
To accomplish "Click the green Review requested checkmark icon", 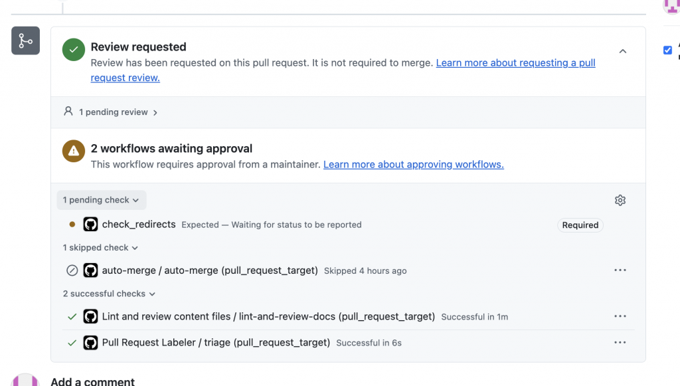I will pyautogui.click(x=74, y=50).
